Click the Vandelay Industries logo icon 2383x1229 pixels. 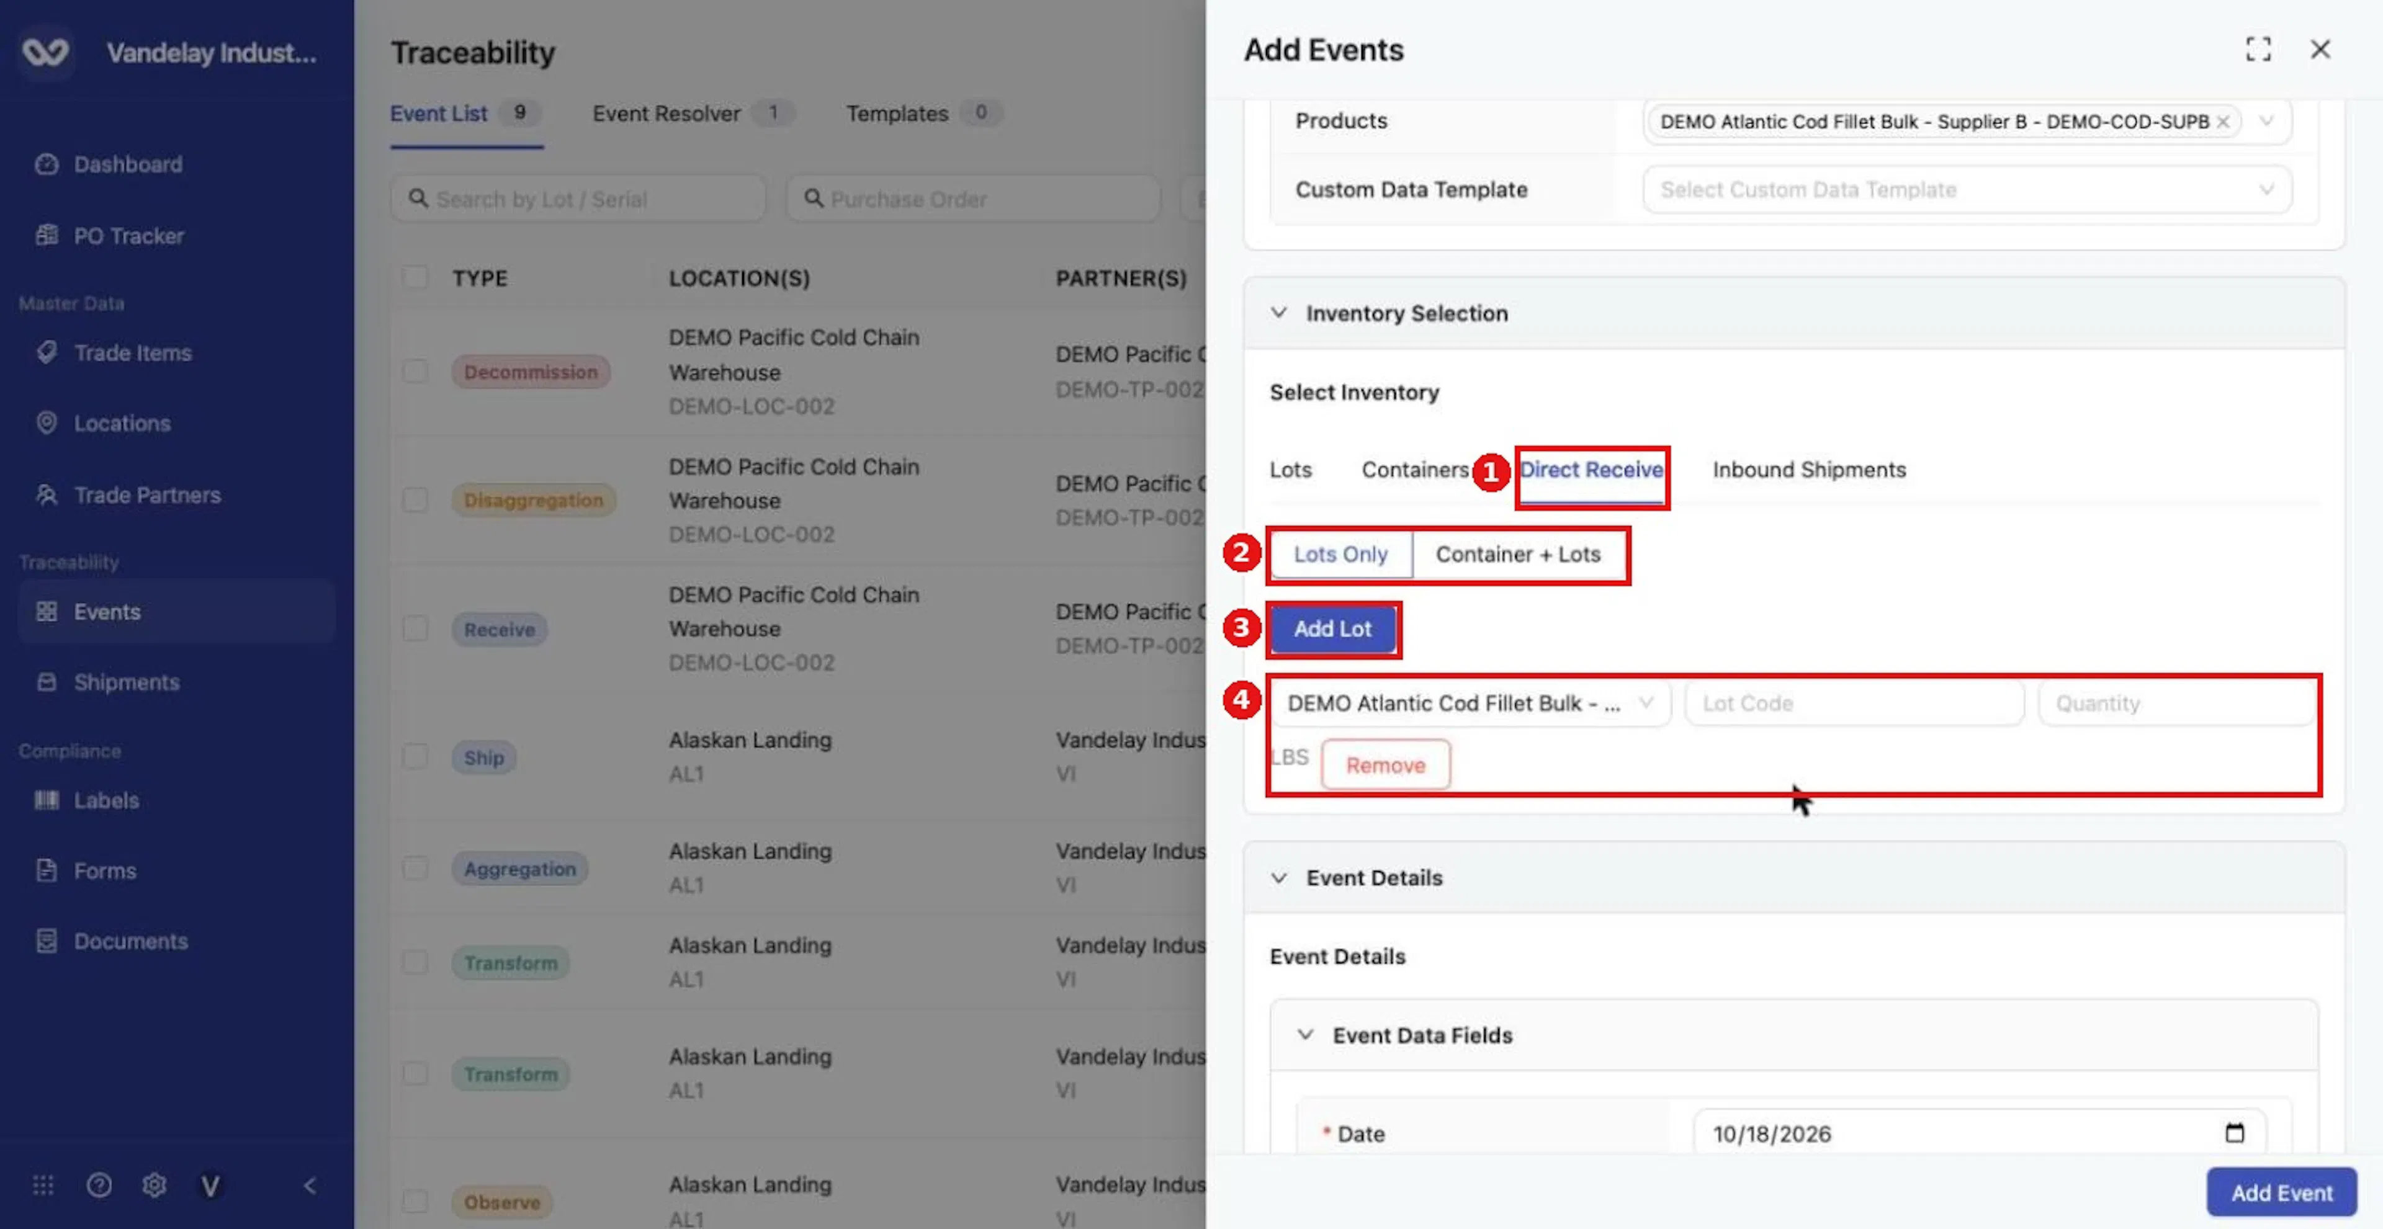tap(45, 53)
